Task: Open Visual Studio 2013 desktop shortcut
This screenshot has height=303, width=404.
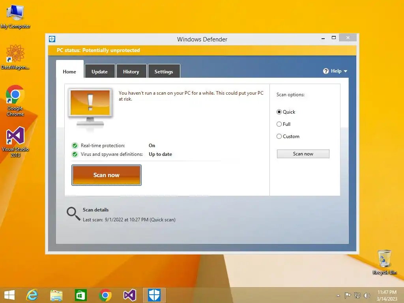Action: point(15,142)
